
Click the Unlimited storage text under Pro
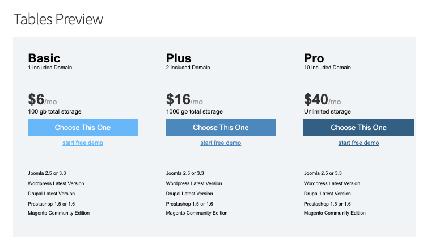tap(327, 112)
